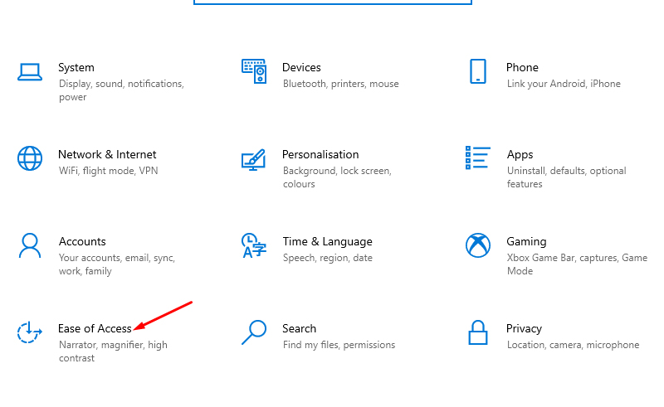Open Network & Internet settings title

pyautogui.click(x=107, y=154)
